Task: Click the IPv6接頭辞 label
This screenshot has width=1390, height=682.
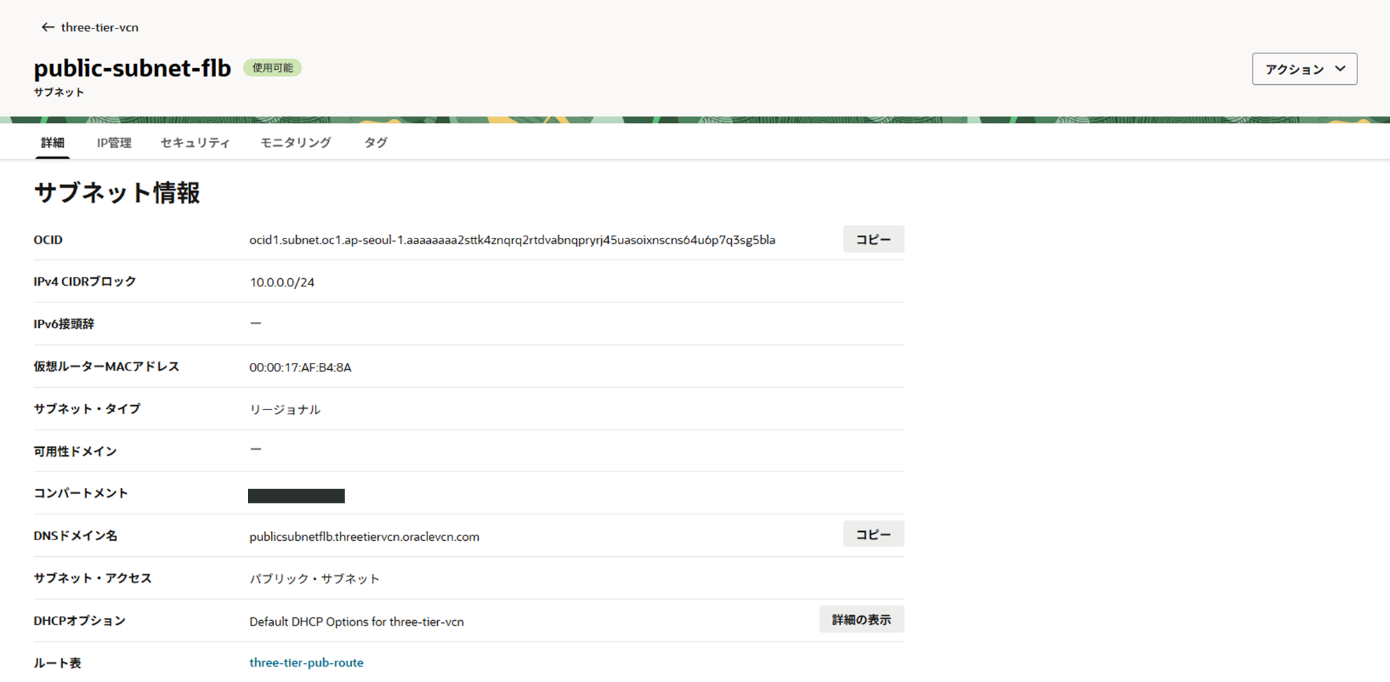Action: click(x=64, y=324)
